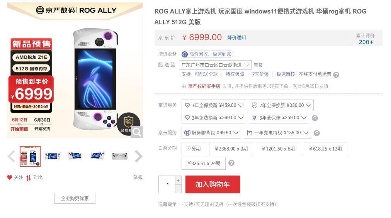Click question mark icon beside 3年全保修
The width and height of the screenshot is (391, 218).
[315, 118]
